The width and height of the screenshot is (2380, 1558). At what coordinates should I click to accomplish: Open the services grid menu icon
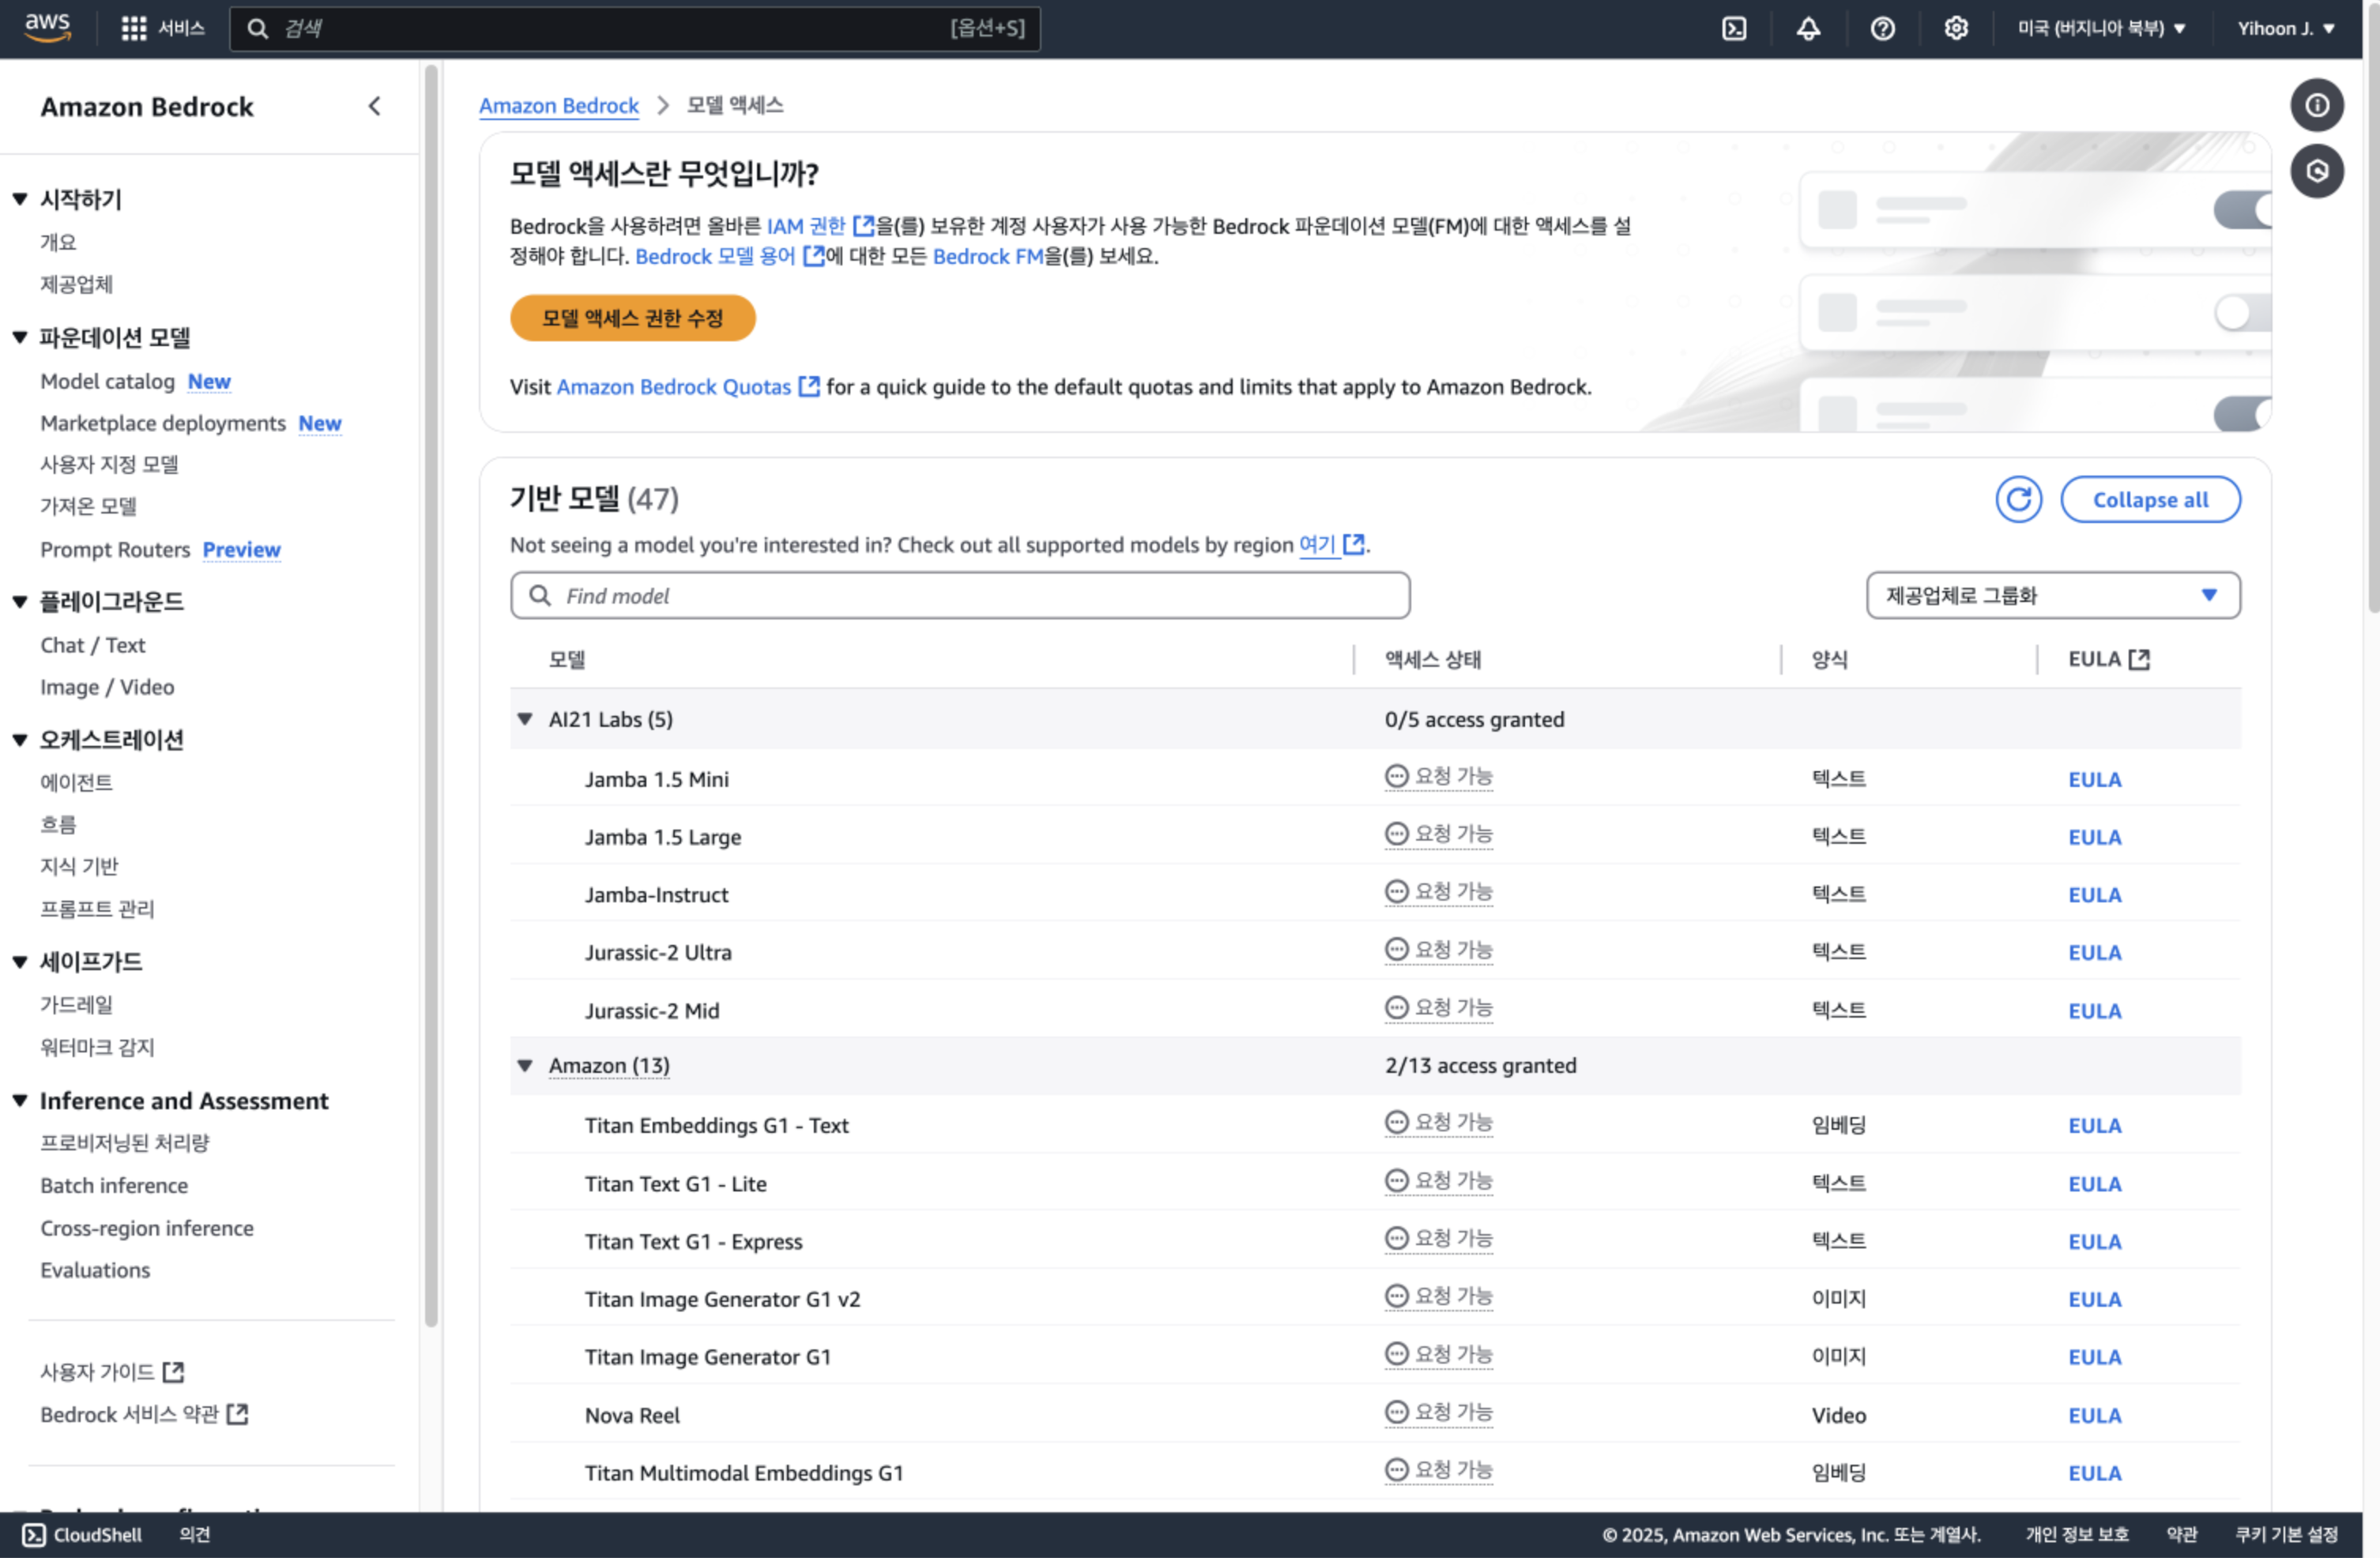pyautogui.click(x=133, y=28)
